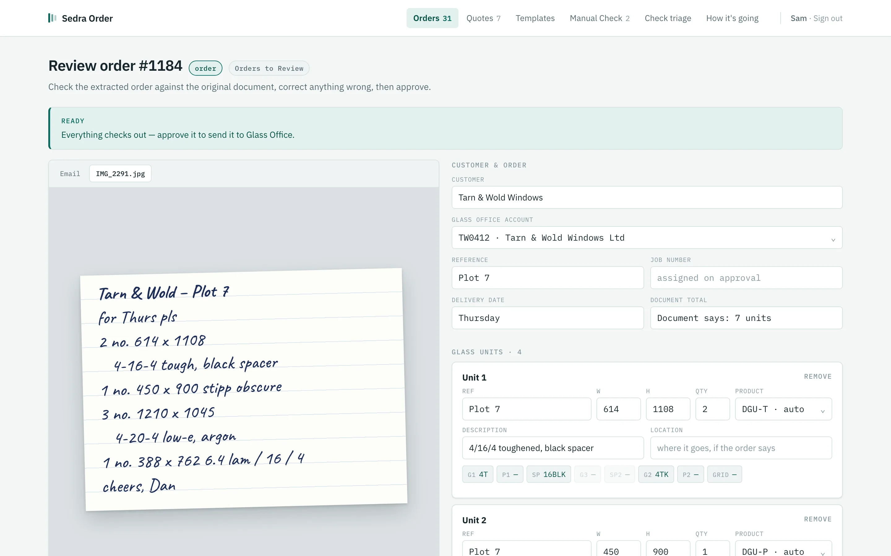This screenshot has height=556, width=891.
Task: Click the SP2 chip
Action: click(x=619, y=474)
